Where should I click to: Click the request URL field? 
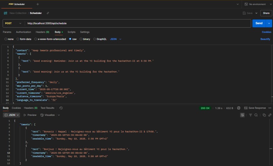point(138,23)
